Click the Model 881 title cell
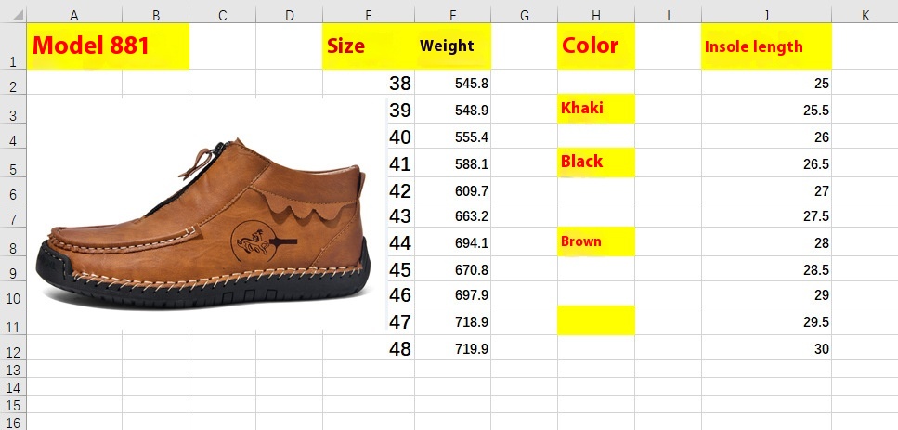The height and width of the screenshot is (430, 898). (x=108, y=46)
